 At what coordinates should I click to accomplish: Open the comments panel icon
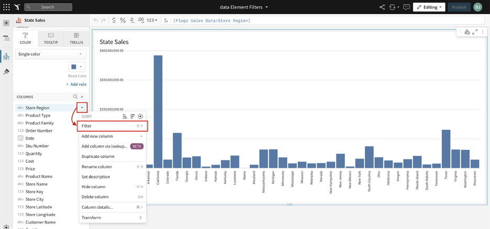pos(407,7)
